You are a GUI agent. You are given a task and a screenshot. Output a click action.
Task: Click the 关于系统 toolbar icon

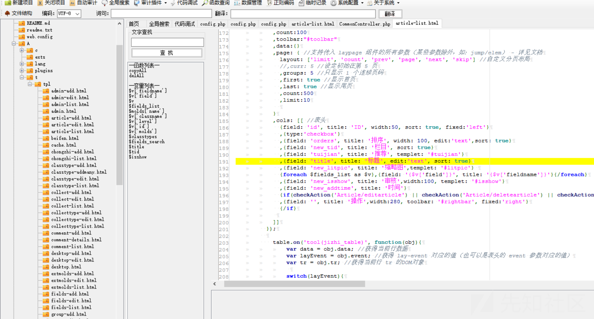pyautogui.click(x=370, y=3)
